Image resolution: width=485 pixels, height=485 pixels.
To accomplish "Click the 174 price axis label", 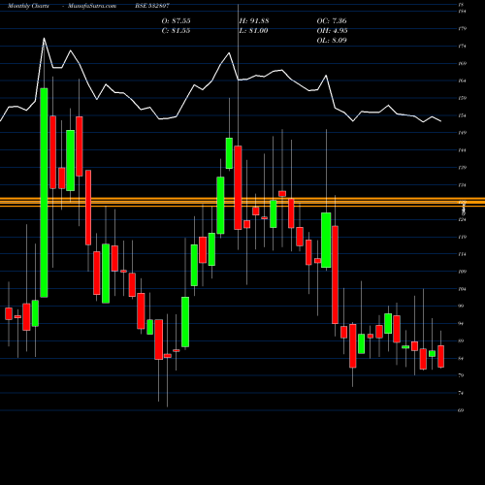I will (463, 47).
